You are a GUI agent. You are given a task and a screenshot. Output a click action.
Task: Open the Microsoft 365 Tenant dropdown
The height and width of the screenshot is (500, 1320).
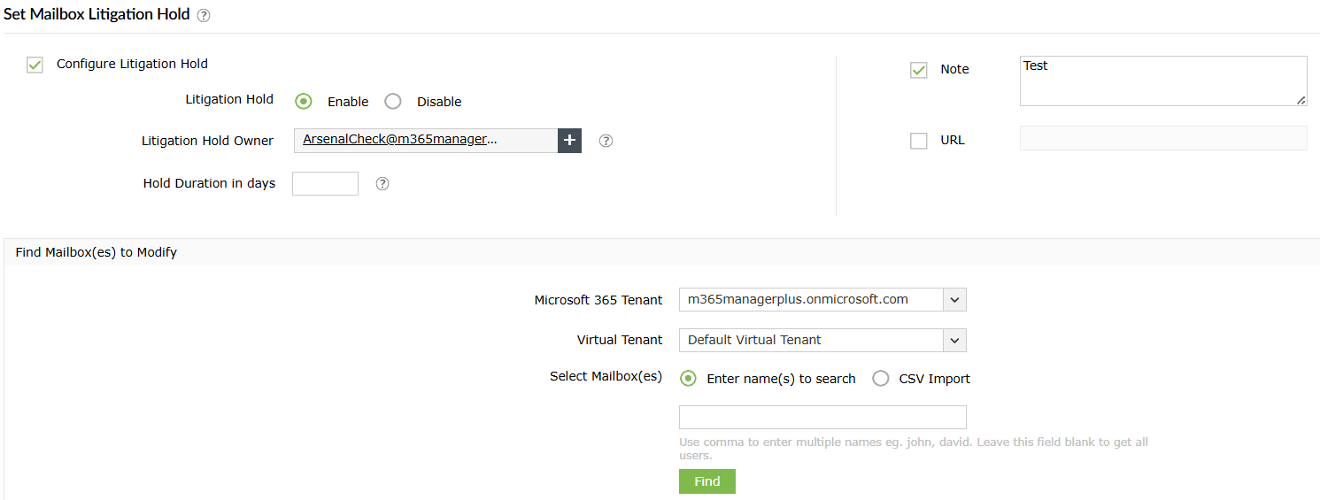coord(954,300)
